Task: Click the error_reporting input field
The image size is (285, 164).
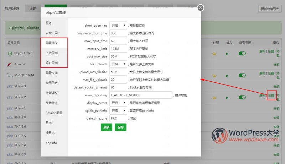Action: point(141,95)
